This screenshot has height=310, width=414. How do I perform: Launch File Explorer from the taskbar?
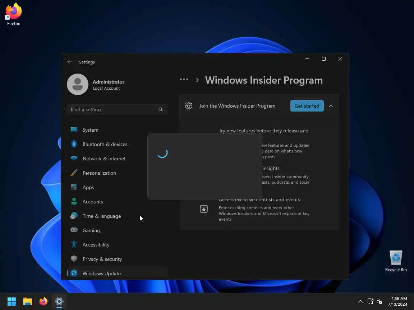coord(27,301)
